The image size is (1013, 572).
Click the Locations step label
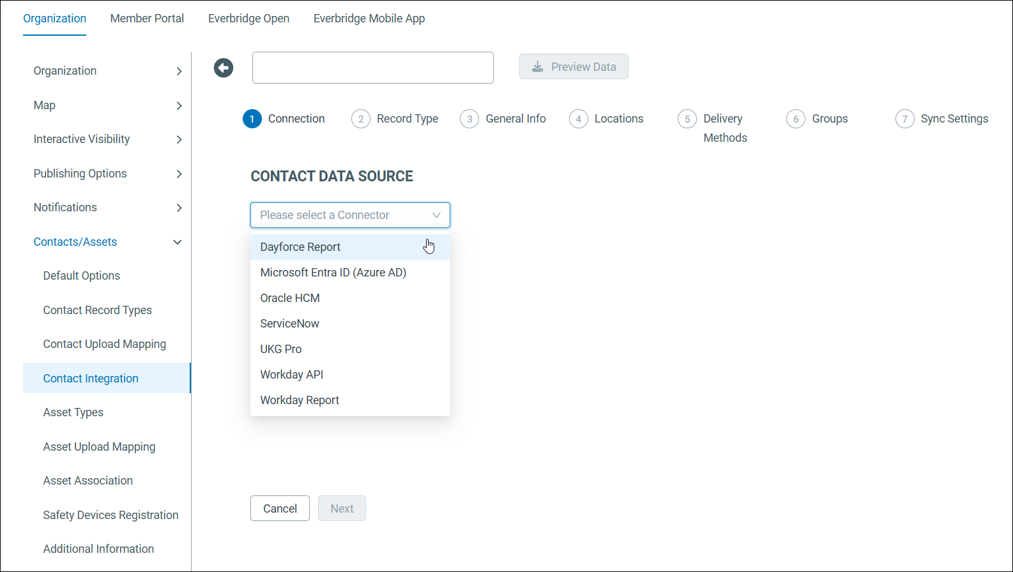tap(619, 119)
